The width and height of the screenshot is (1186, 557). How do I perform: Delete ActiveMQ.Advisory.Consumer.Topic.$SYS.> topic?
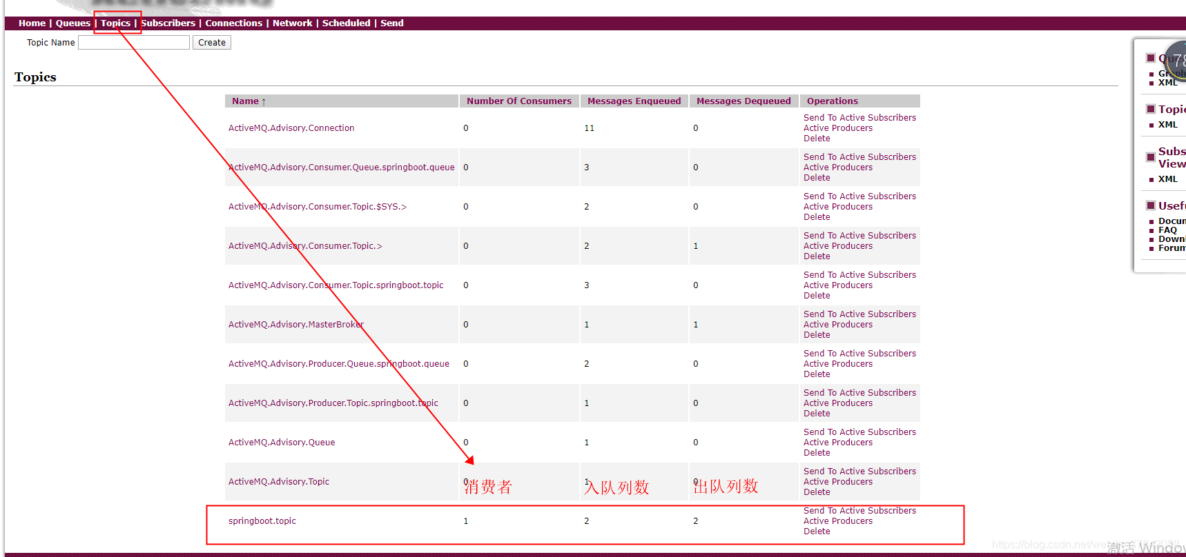[x=817, y=217]
